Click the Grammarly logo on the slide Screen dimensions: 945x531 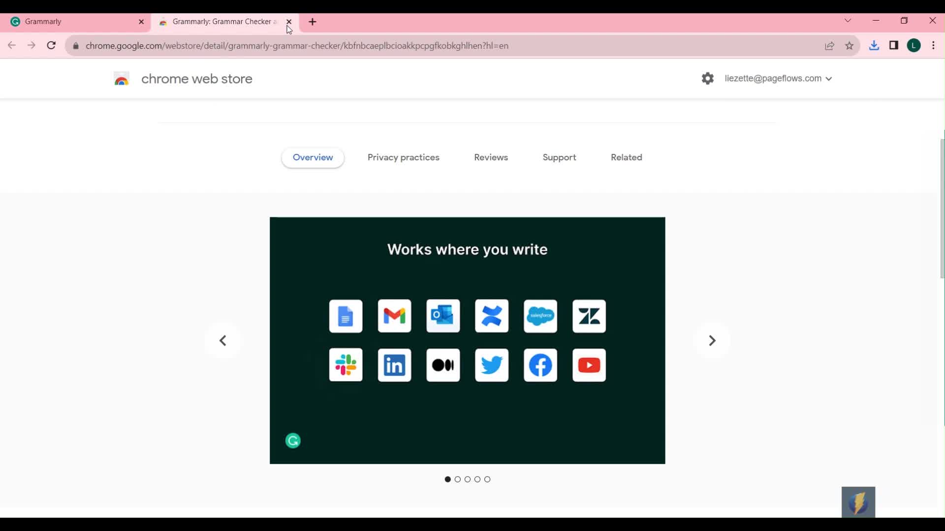tap(293, 441)
